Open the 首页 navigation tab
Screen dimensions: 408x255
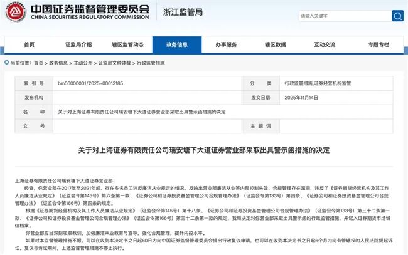point(29,44)
